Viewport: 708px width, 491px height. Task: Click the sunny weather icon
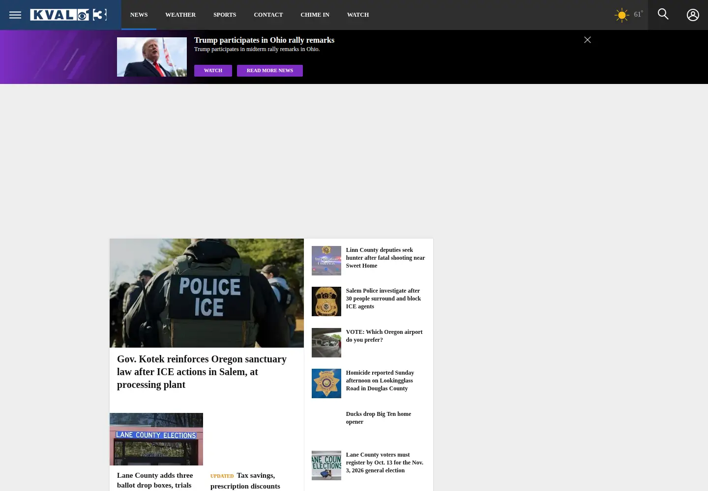[x=622, y=15]
